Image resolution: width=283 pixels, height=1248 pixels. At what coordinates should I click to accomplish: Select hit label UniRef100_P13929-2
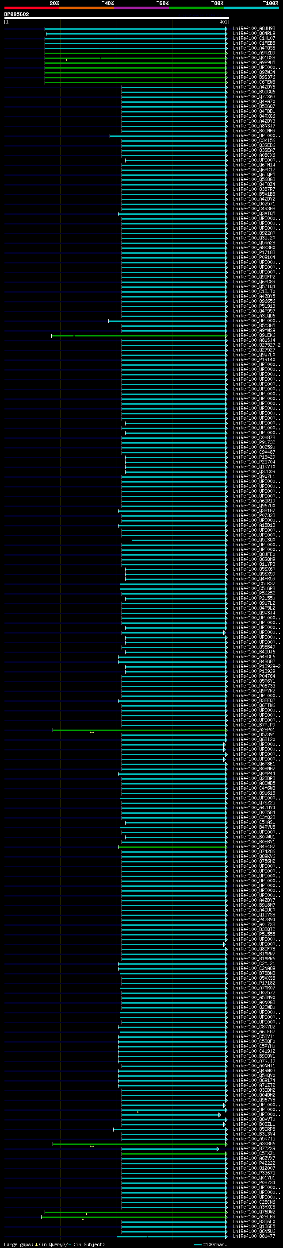(256, 666)
